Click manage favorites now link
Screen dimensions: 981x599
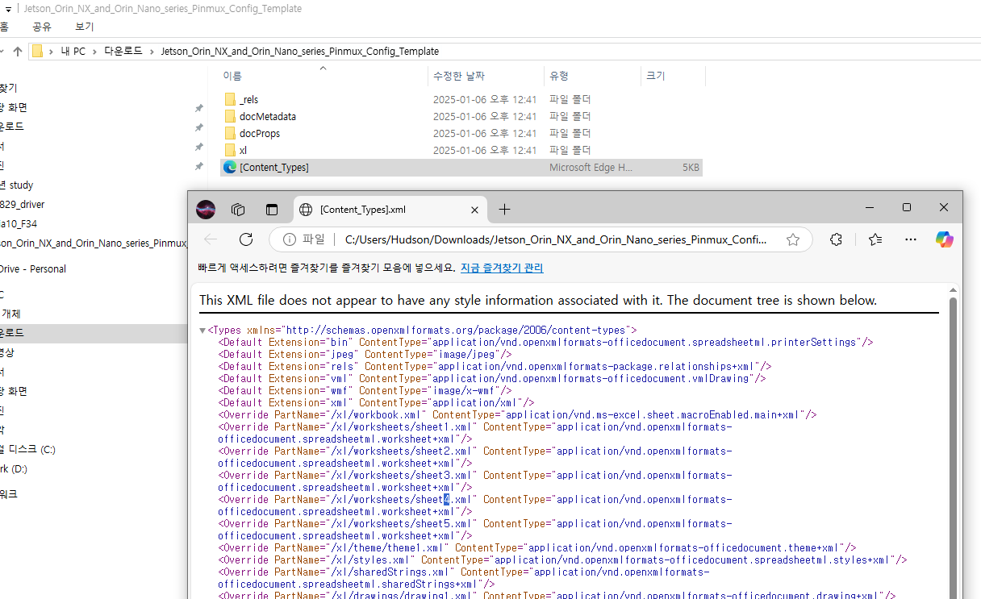point(502,268)
